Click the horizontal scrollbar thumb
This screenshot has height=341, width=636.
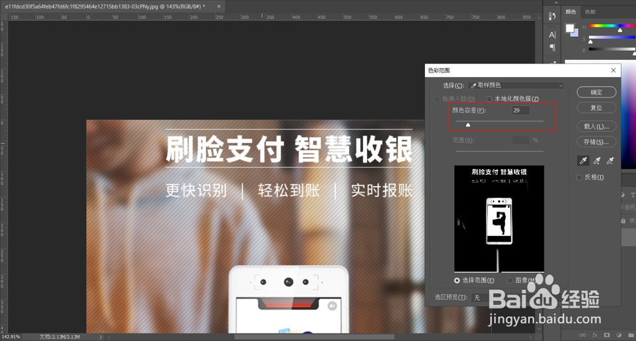pos(314,337)
